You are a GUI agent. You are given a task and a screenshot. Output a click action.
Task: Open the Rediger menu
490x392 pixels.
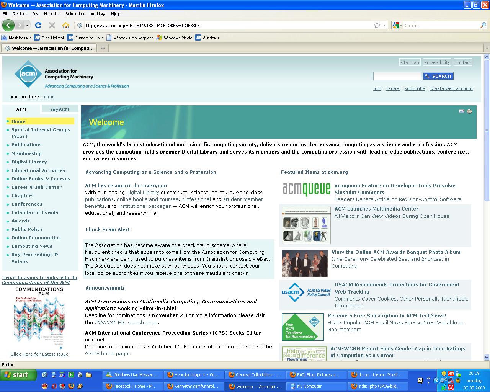pos(20,14)
